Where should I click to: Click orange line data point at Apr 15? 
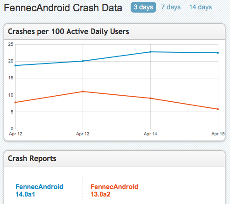pos(218,109)
